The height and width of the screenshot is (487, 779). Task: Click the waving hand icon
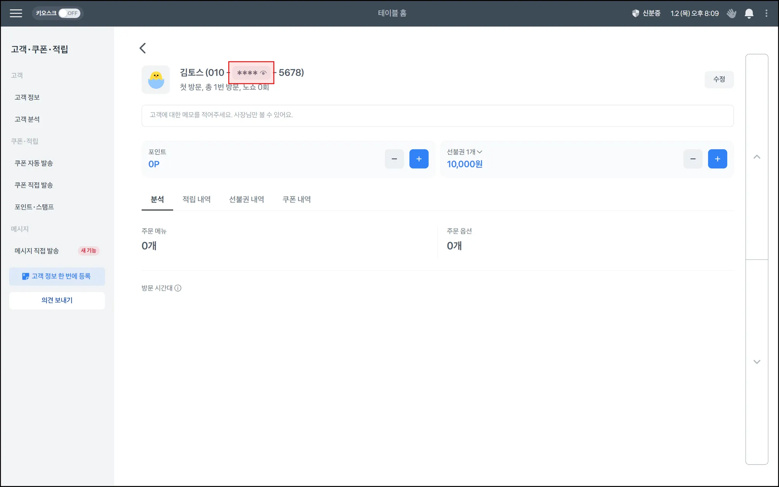[x=731, y=14]
